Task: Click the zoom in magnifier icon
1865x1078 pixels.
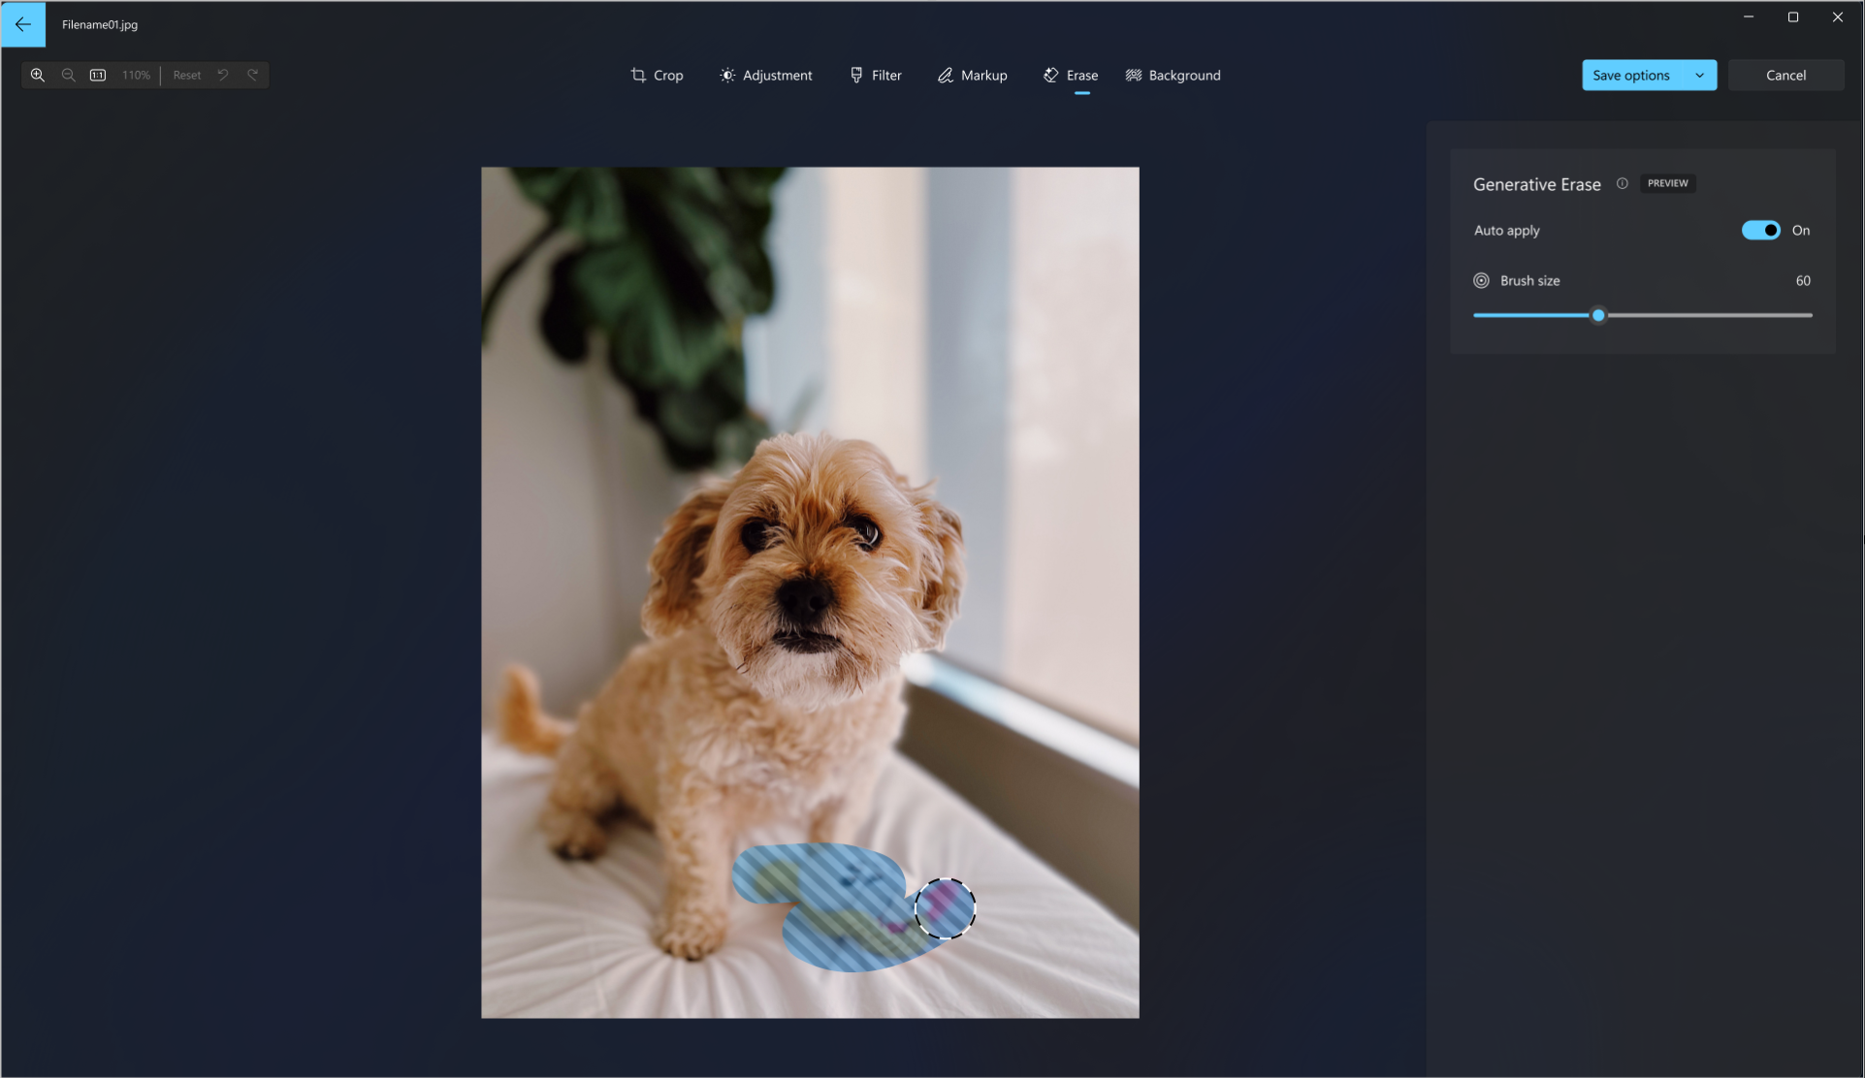Action: tap(37, 75)
